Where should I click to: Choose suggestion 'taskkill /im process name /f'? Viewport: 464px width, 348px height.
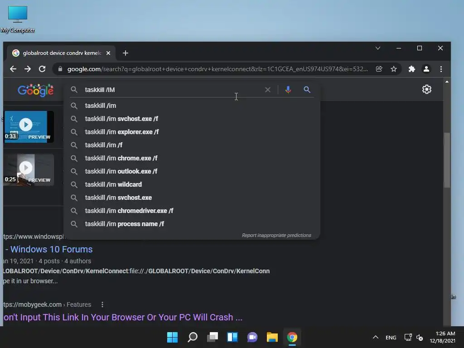coord(192,224)
